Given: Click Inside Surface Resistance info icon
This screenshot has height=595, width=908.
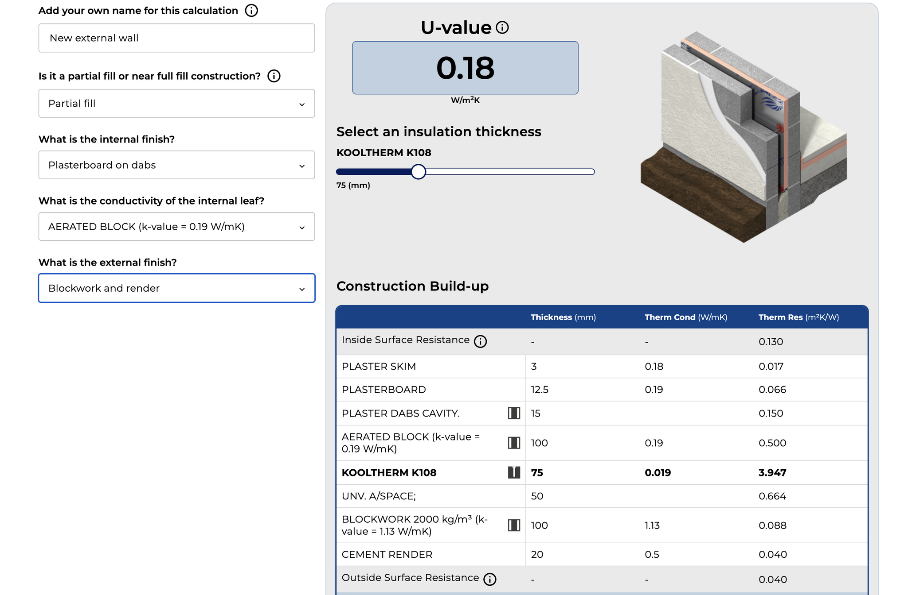Looking at the screenshot, I should [481, 341].
